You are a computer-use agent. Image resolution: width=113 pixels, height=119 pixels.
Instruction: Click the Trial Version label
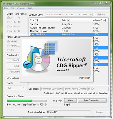pos(84,78)
